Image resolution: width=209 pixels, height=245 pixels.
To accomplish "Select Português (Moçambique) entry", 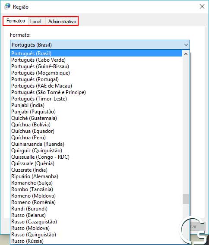I will click(96, 73).
